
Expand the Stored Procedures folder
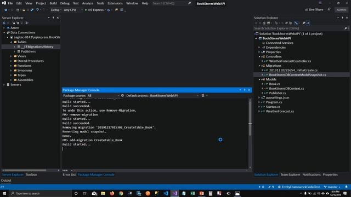tap(11, 61)
